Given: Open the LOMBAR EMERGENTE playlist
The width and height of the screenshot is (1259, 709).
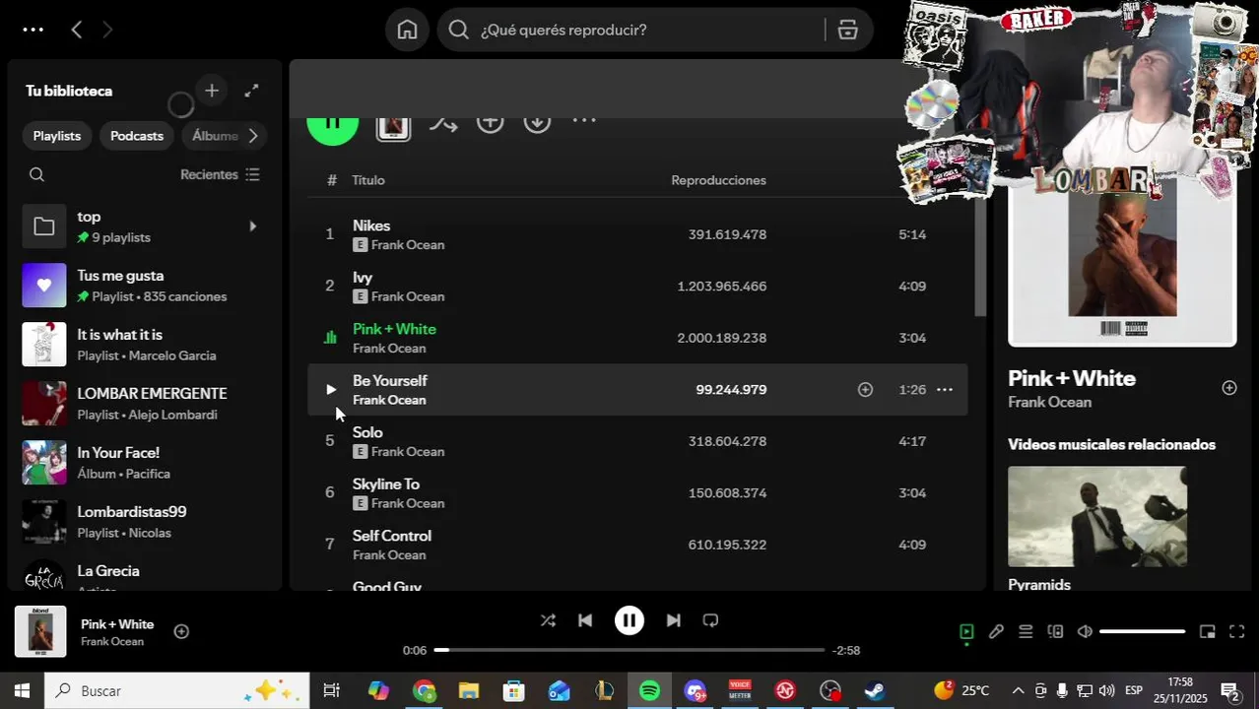Looking at the screenshot, I should point(144,404).
